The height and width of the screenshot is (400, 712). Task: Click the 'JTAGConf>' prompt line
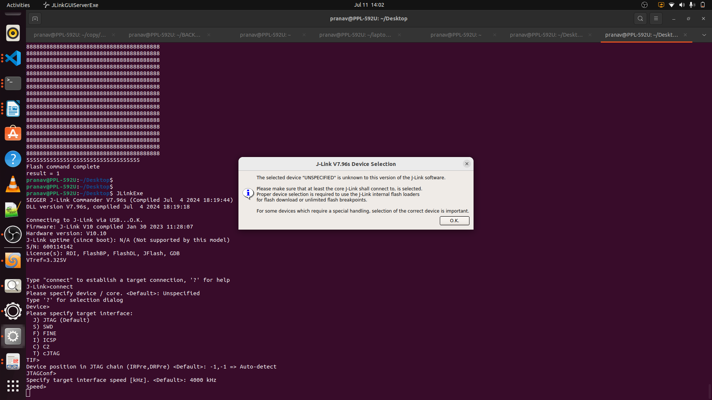(41, 373)
